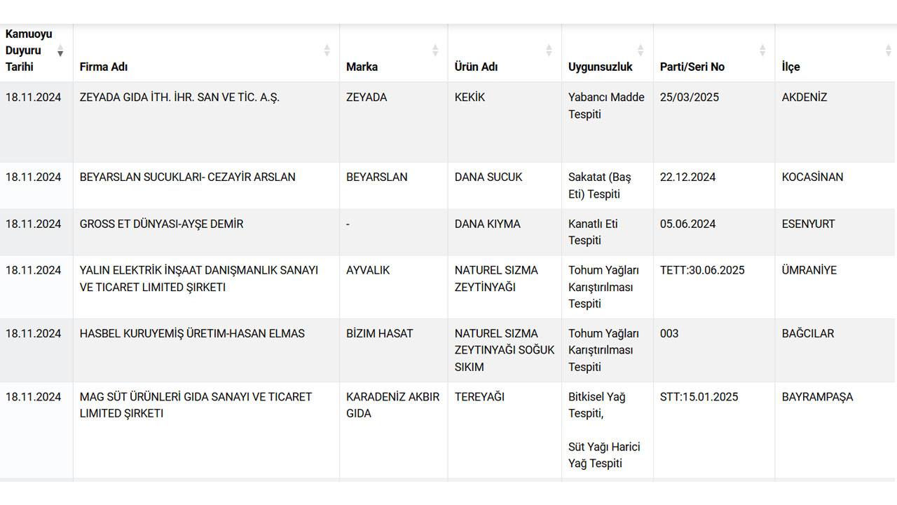Sort by Parti/Seri No arrow icon
The image size is (897, 505).
[x=762, y=50]
